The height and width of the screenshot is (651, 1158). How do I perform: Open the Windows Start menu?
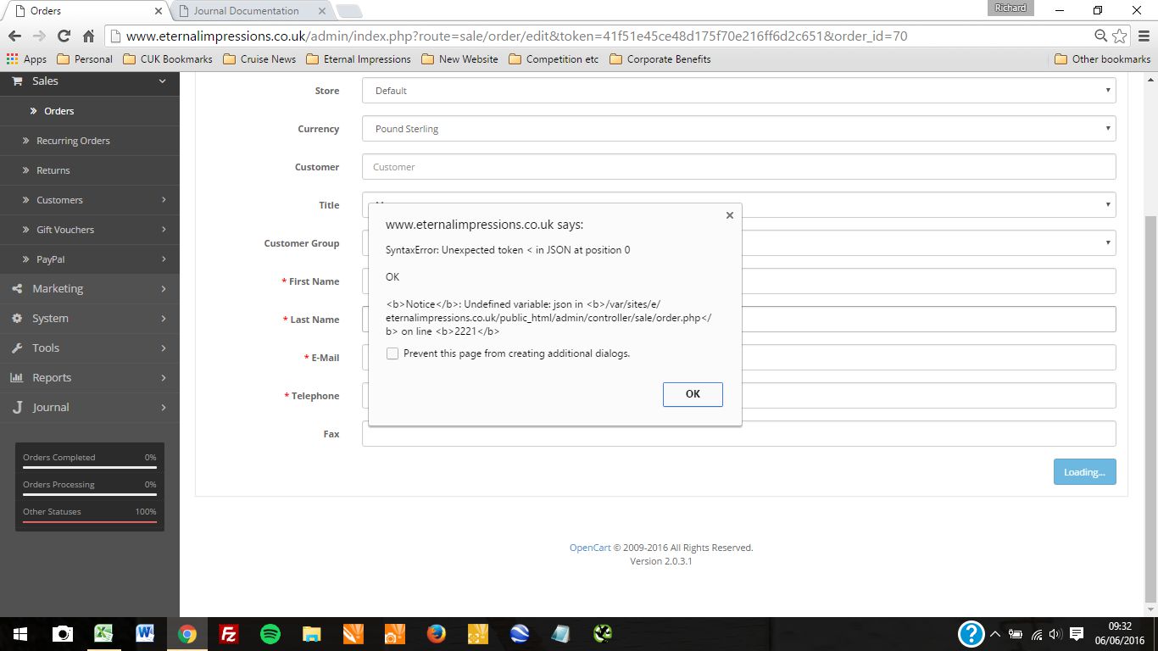point(19,633)
